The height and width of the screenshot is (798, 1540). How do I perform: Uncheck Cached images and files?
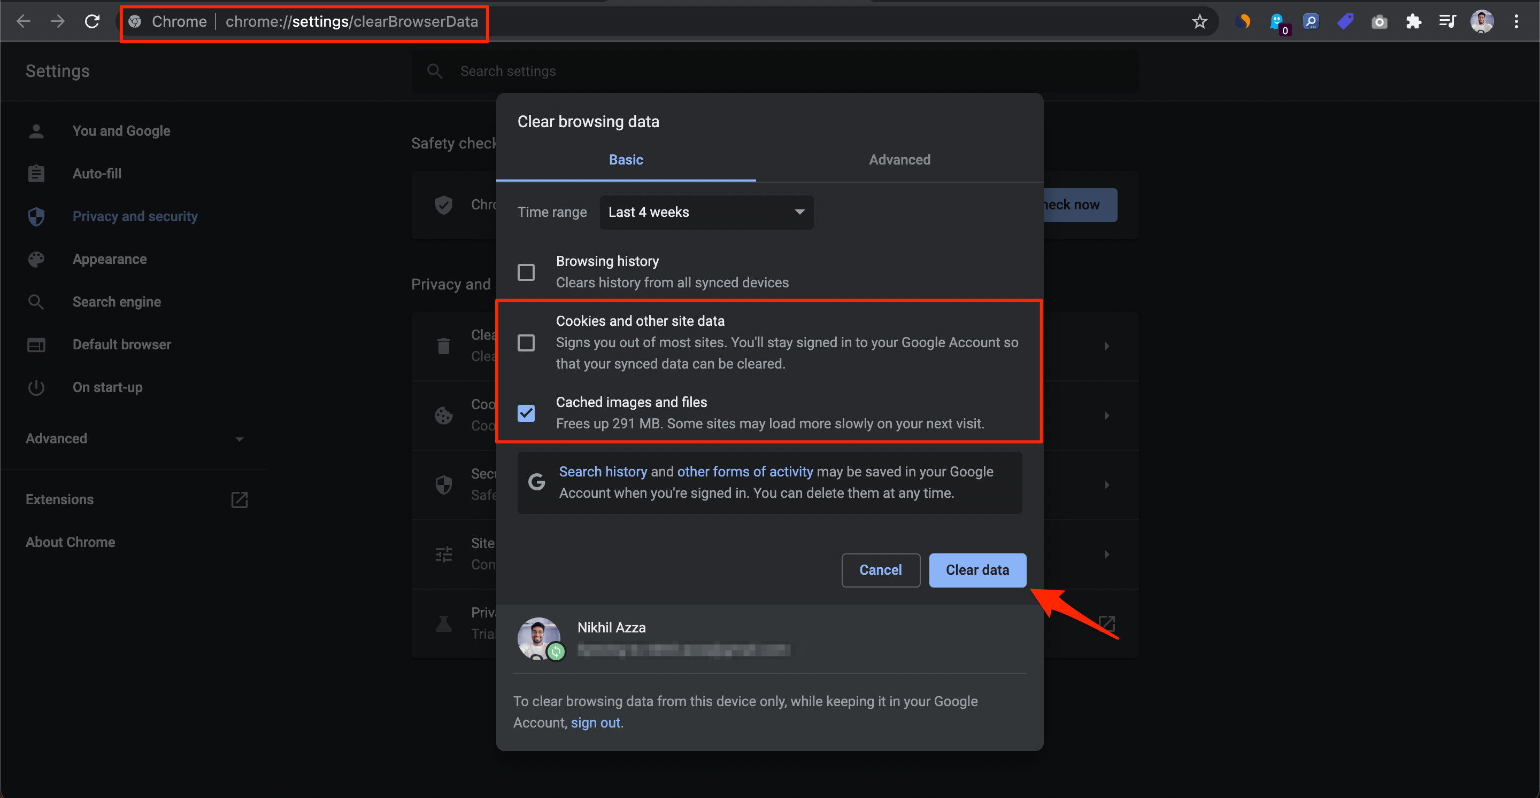tap(526, 413)
